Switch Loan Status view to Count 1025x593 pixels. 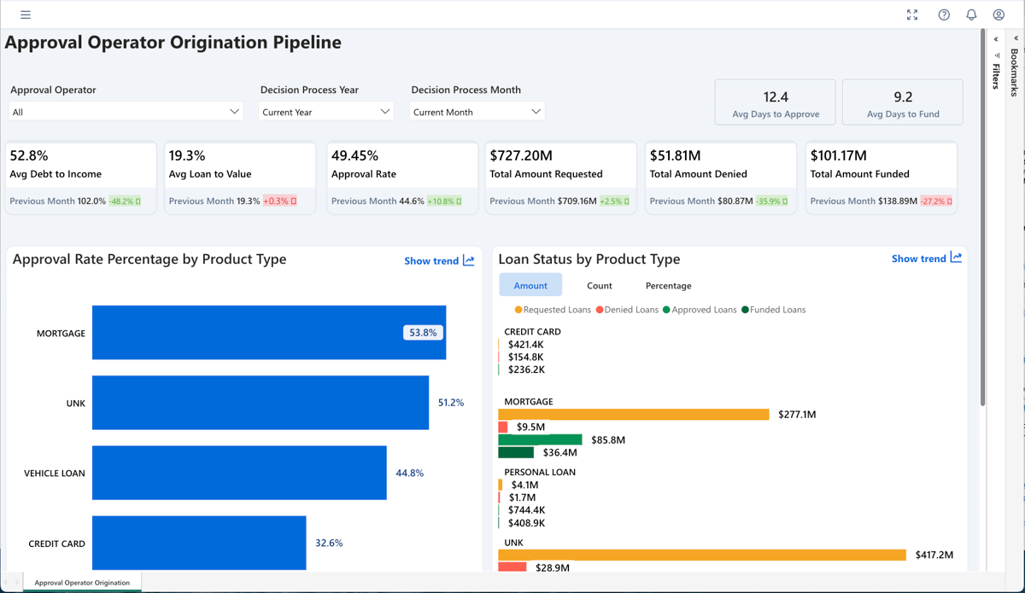599,286
